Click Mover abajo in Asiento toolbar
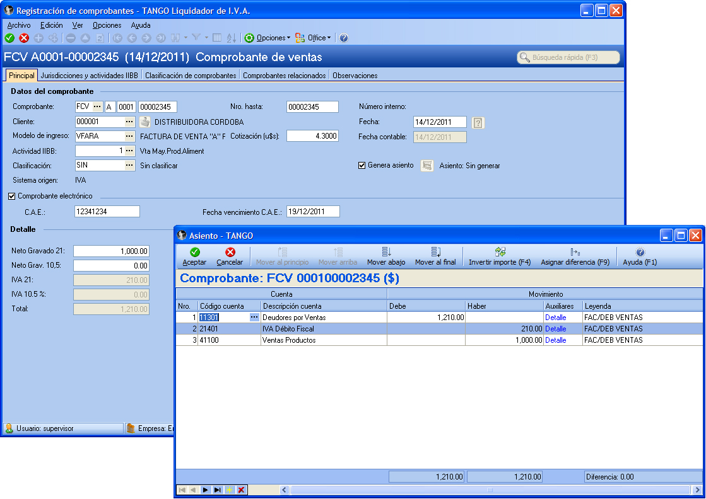The height and width of the screenshot is (499, 706). pos(386,256)
